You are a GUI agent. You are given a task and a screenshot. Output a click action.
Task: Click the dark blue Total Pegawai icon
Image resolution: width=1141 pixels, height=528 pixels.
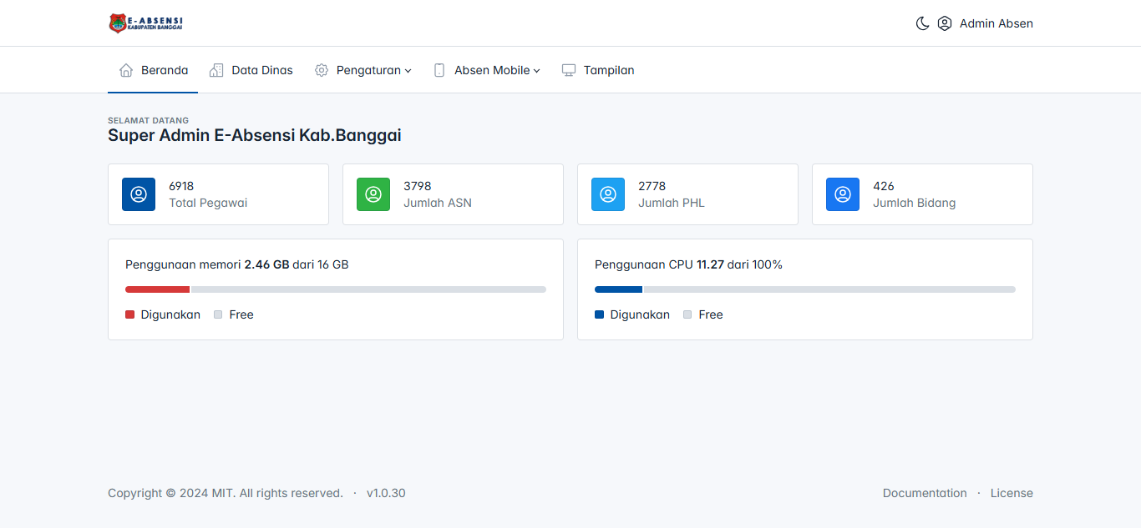[139, 194]
